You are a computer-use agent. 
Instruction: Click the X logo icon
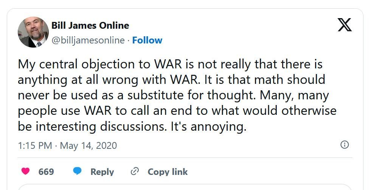coord(344,25)
